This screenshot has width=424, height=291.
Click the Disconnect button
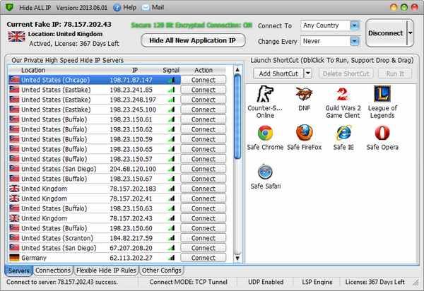coord(386,33)
